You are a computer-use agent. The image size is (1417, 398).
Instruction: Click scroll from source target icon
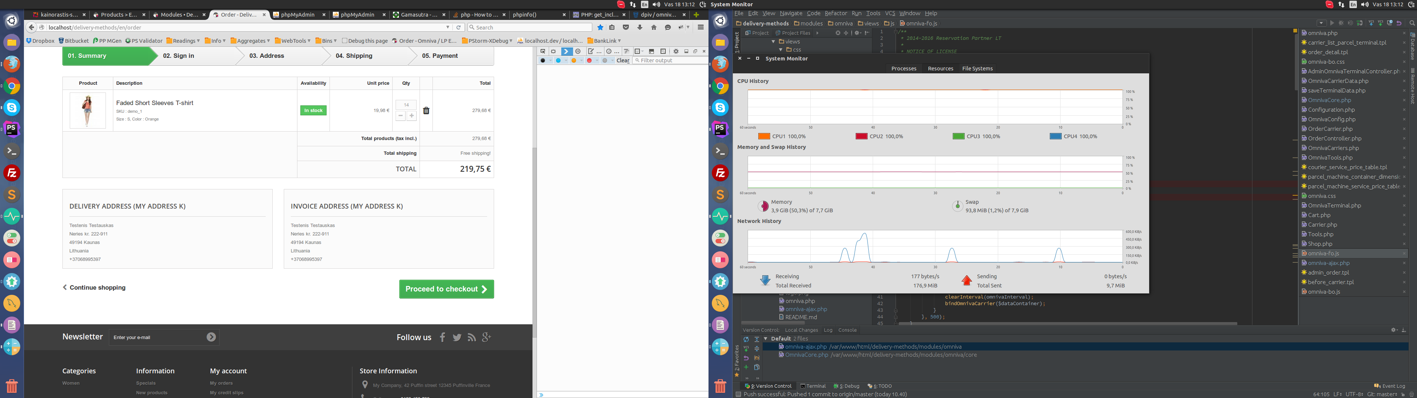838,33
